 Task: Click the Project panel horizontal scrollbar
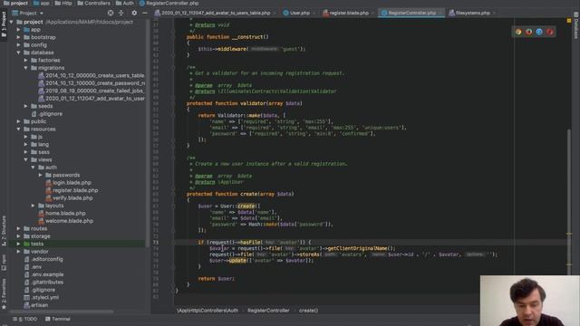[x=63, y=312]
